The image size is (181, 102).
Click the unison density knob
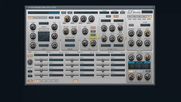[x=74, y=31]
